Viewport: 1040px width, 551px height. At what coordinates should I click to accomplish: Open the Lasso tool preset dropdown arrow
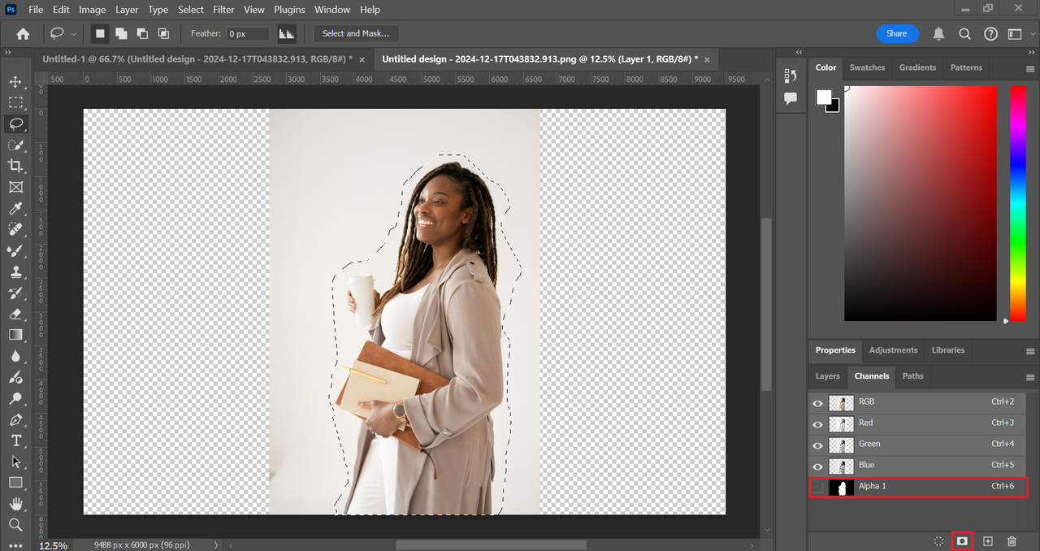click(74, 34)
